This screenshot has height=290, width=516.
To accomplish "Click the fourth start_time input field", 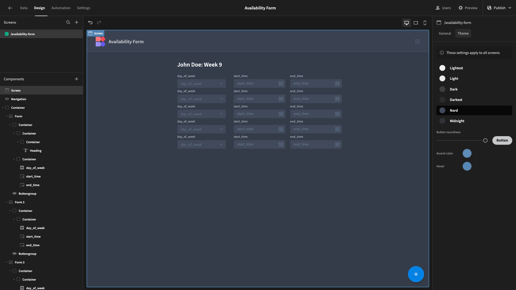I will 259,129.
